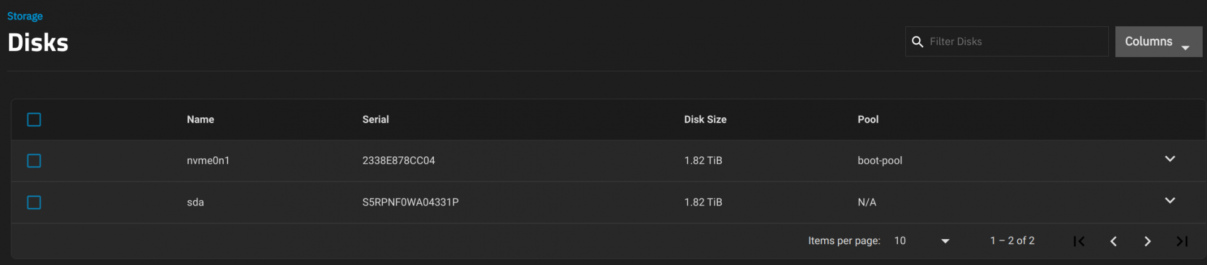This screenshot has width=1207, height=265.
Task: Check the box for disk nvme0n1
Action: pyautogui.click(x=34, y=161)
